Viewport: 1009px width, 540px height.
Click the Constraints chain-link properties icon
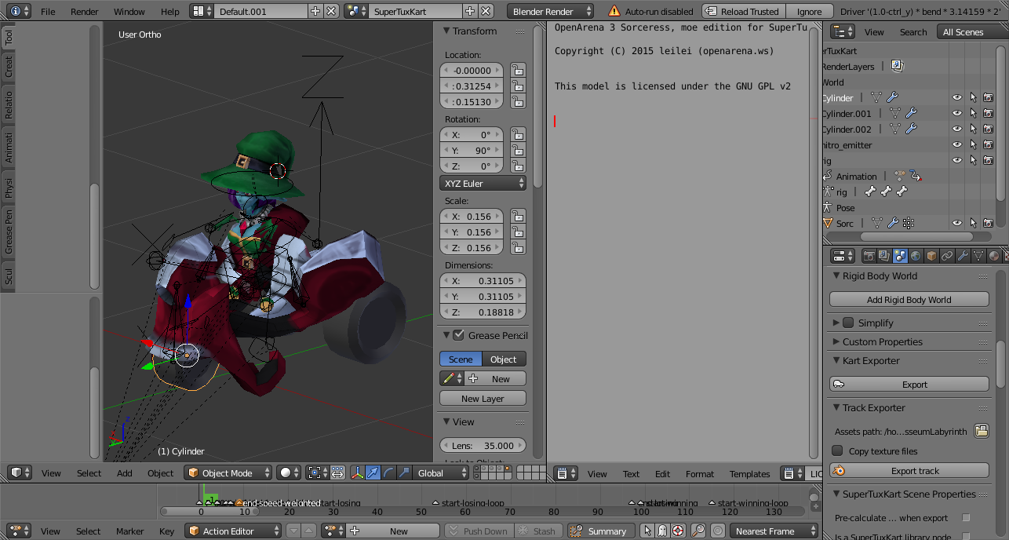pyautogui.click(x=947, y=256)
